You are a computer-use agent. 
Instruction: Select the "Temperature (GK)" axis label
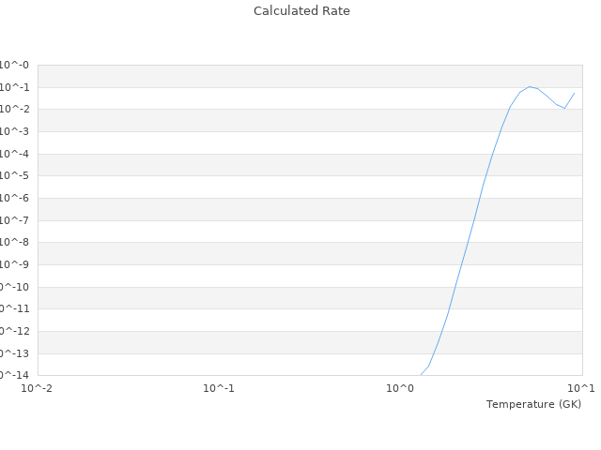(533, 404)
